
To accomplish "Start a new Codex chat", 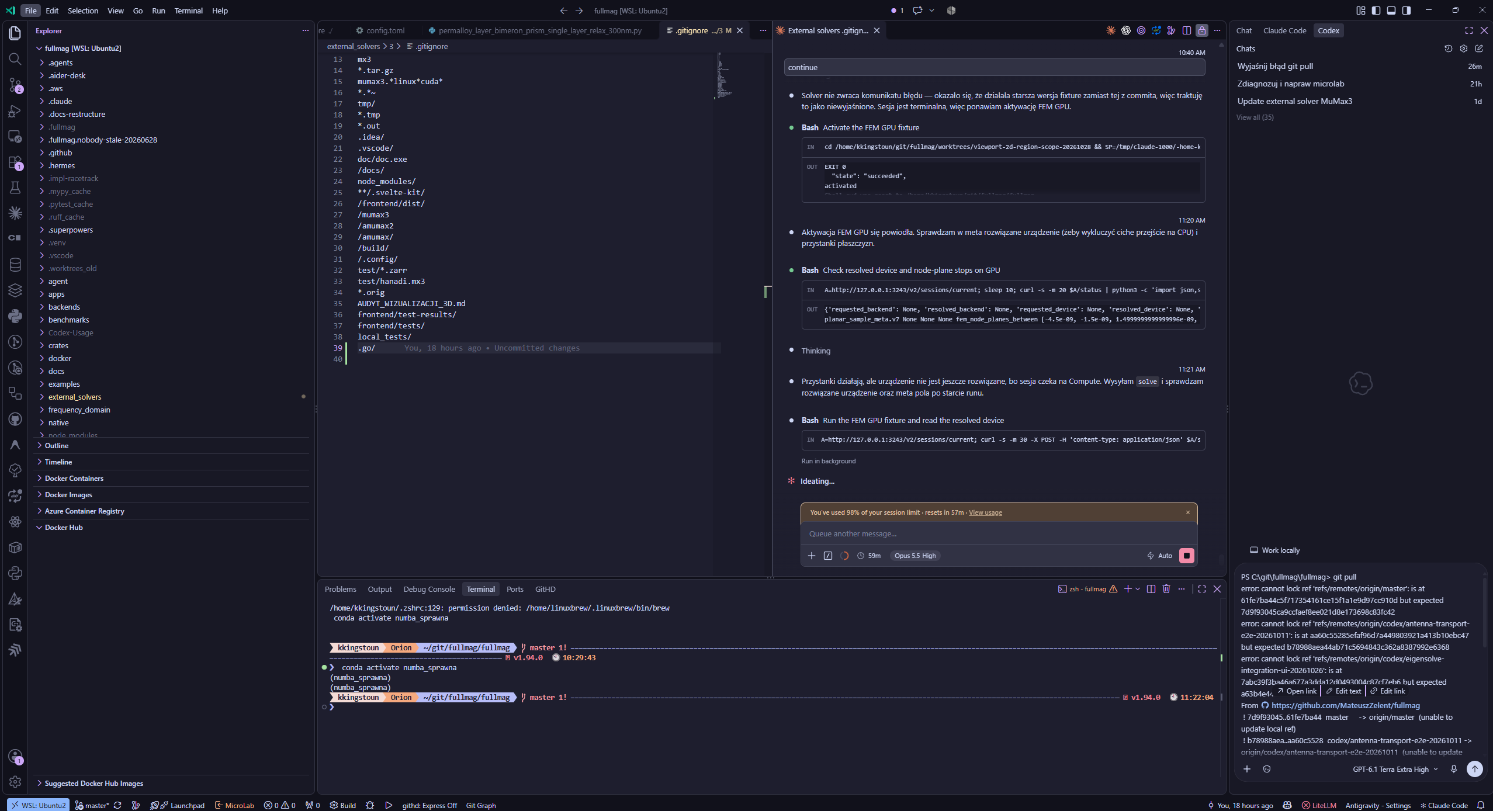I will click(1479, 48).
